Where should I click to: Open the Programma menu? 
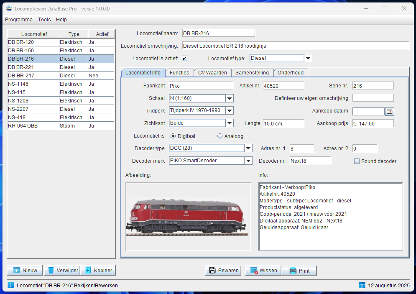(19, 19)
